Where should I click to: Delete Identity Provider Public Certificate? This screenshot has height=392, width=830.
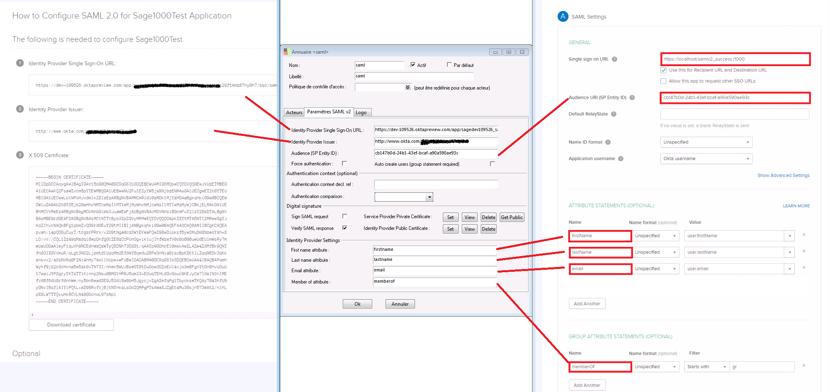pyautogui.click(x=488, y=229)
